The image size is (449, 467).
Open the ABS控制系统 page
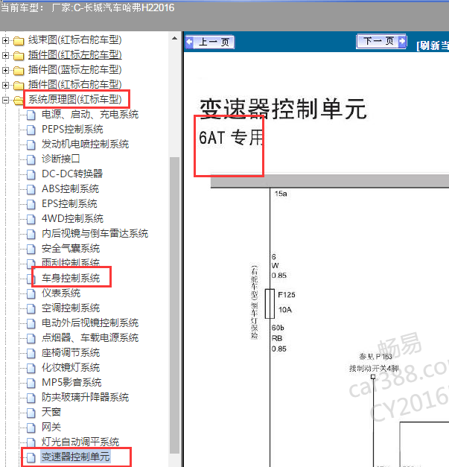[x=70, y=189]
